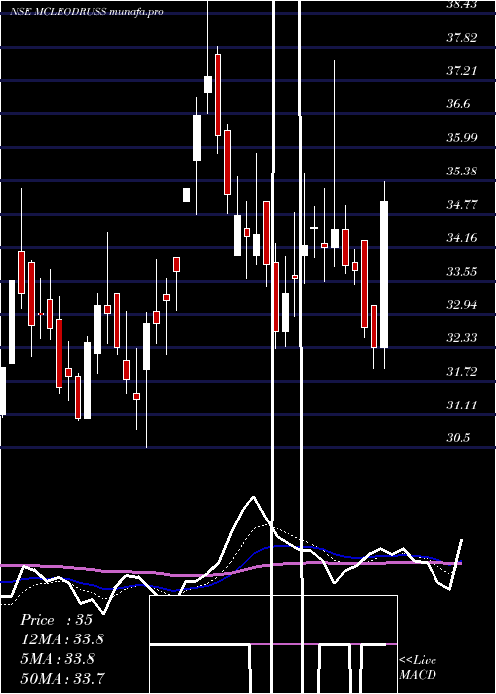Click the 12MA : 33.8 readout
This screenshot has width=496, height=694.
[x=62, y=639]
